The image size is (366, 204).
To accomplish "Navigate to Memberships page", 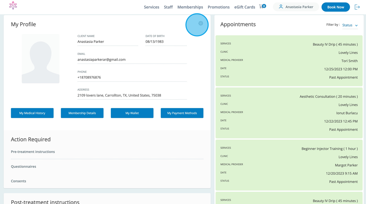I will [x=190, y=7].
